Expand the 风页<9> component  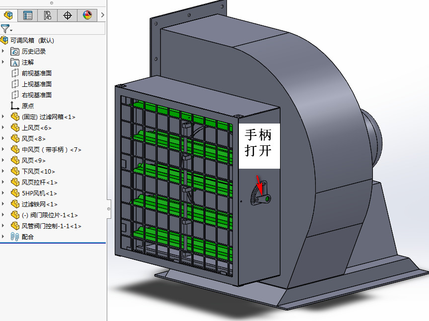click(3, 161)
